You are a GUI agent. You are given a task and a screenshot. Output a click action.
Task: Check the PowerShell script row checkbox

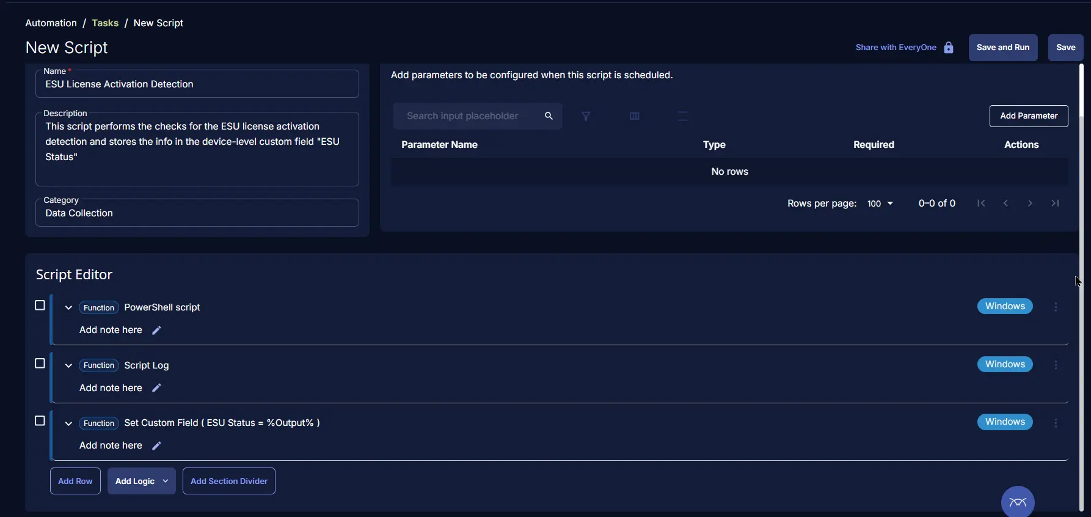(x=40, y=306)
